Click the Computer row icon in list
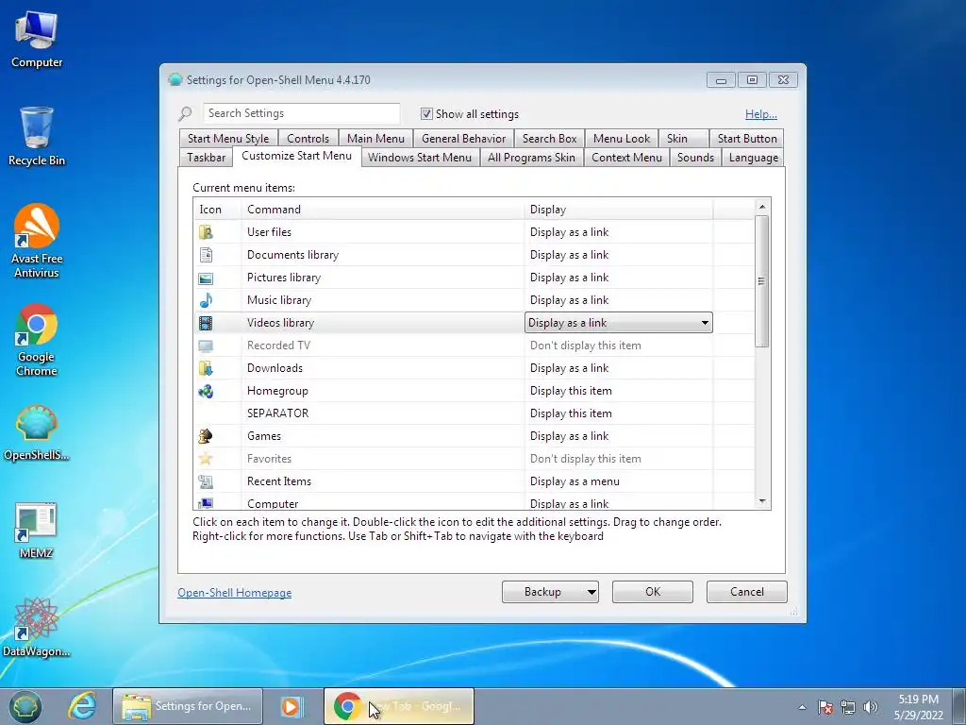Image resolution: width=966 pixels, height=725 pixels. (x=206, y=503)
